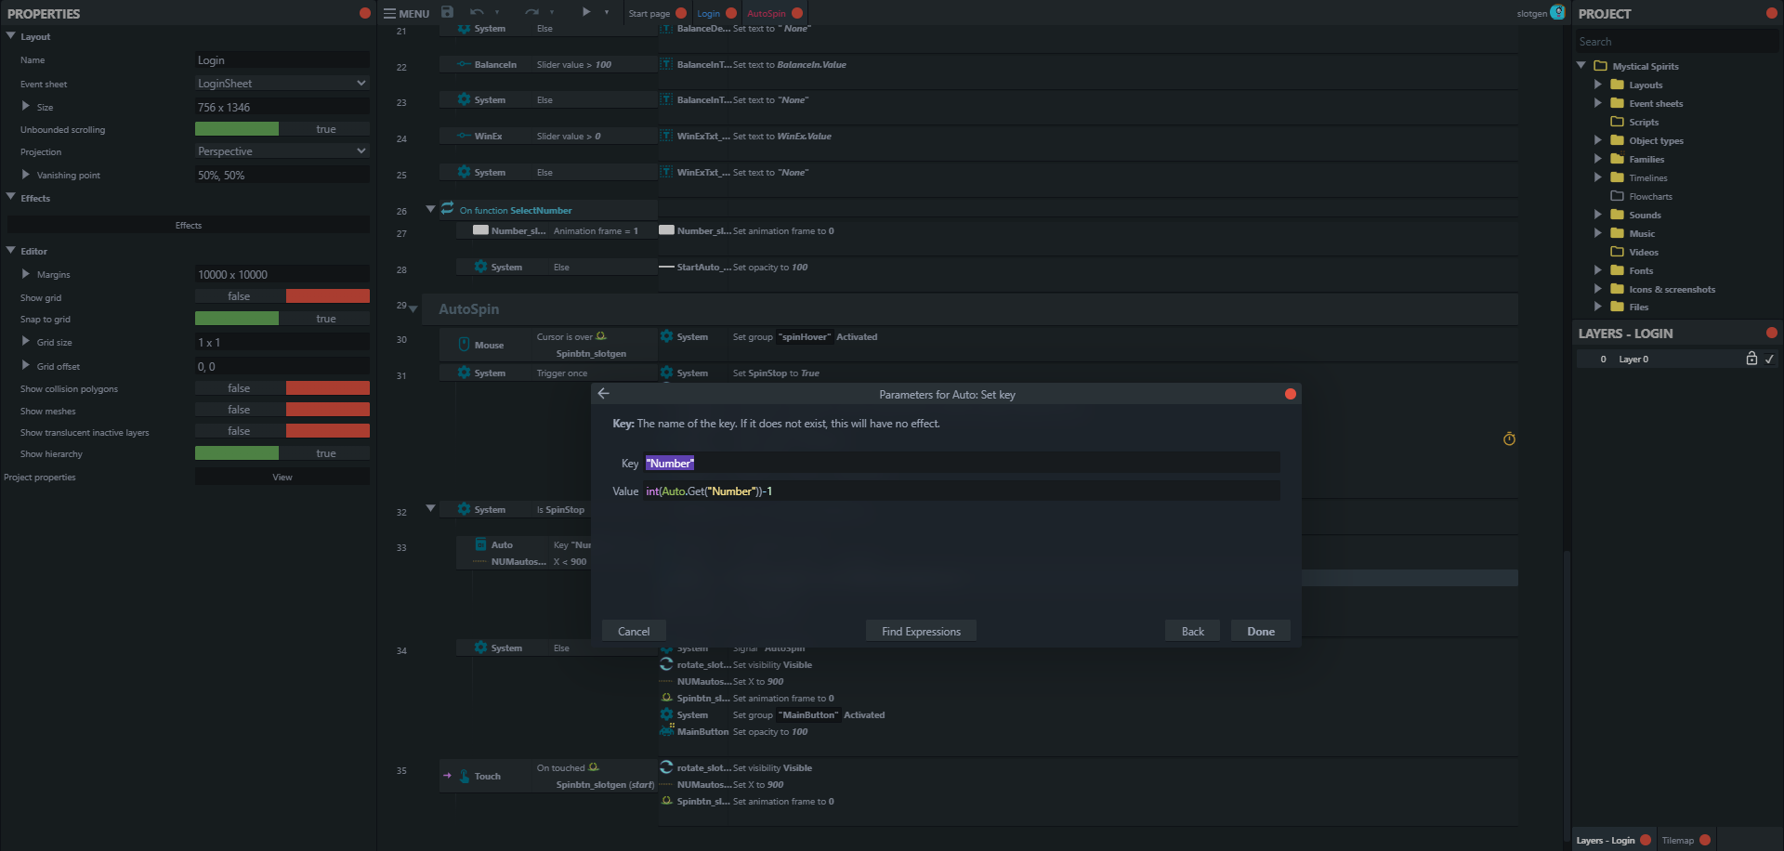Click the layout Name field

pos(282,60)
